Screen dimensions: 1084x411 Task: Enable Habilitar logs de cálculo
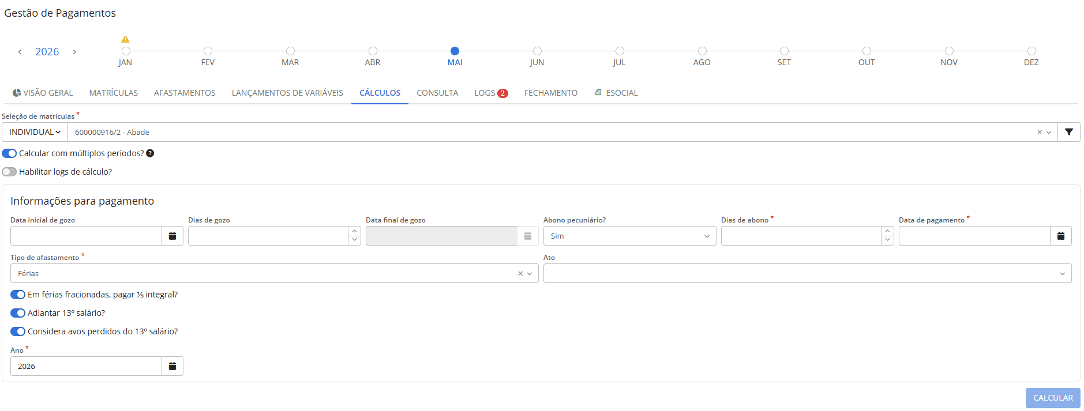click(x=9, y=172)
